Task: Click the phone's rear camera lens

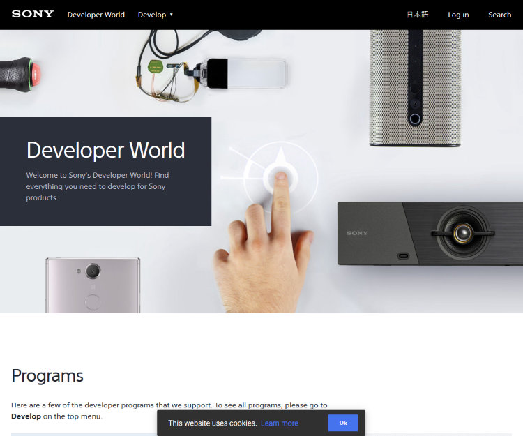Action: pos(92,271)
